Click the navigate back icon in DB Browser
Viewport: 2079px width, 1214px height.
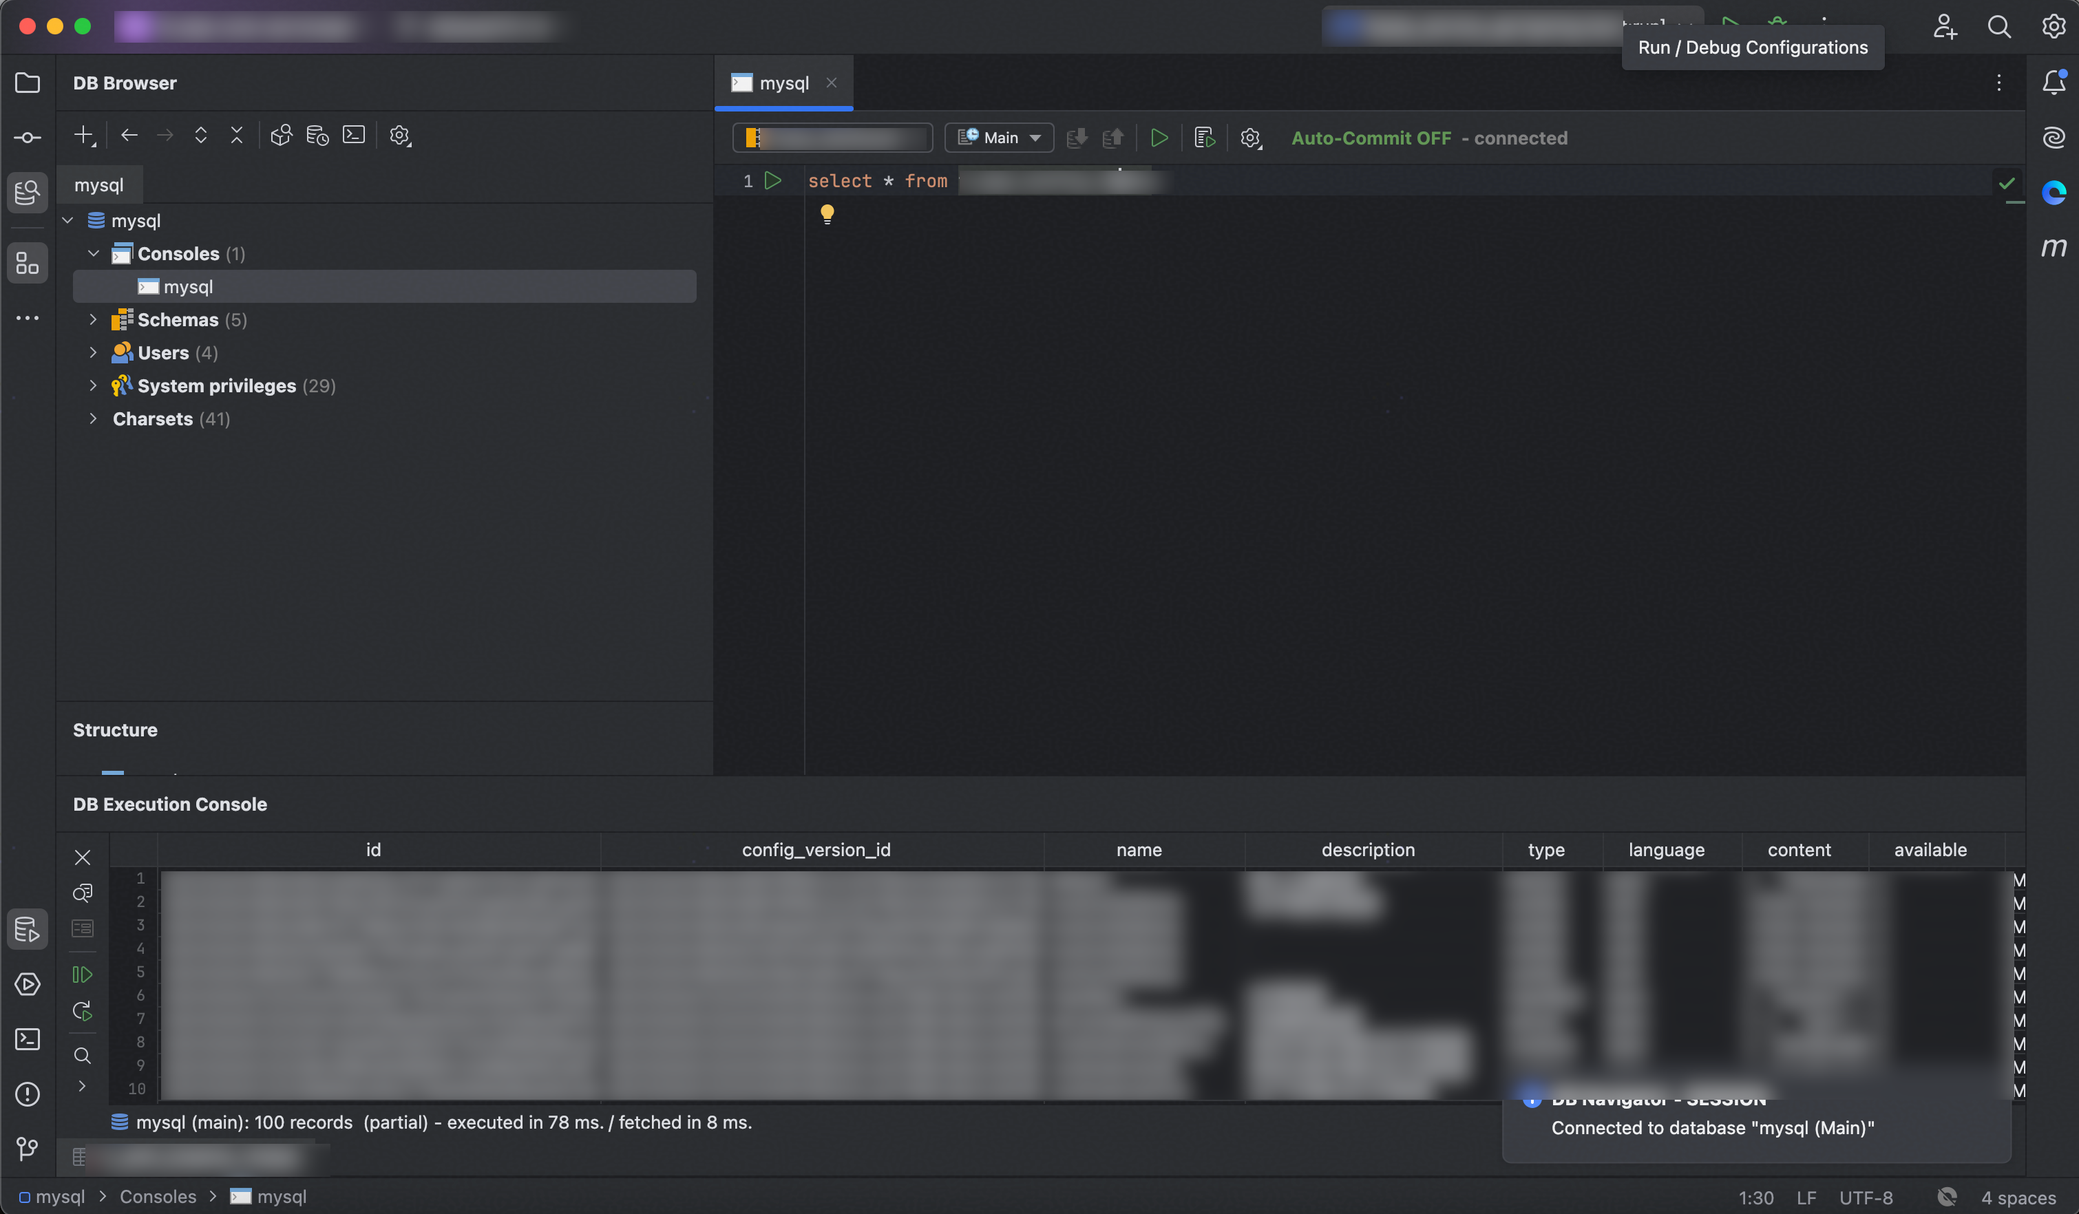(127, 136)
